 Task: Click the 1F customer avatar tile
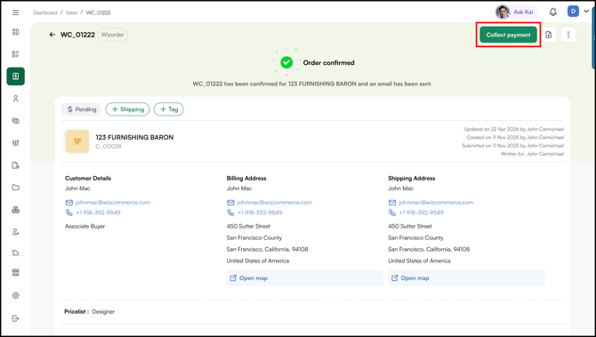point(77,141)
